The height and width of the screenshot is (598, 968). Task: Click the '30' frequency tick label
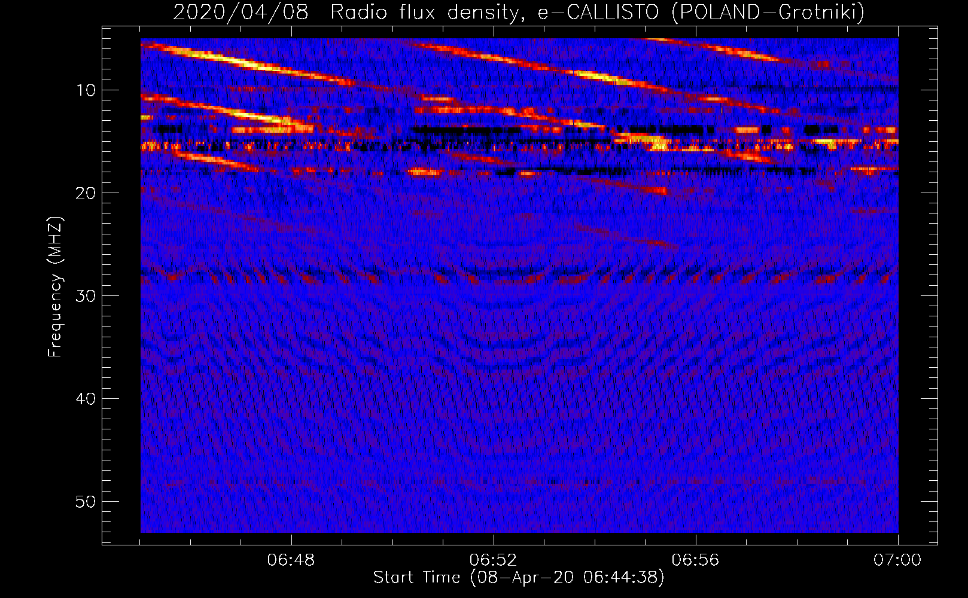(86, 296)
